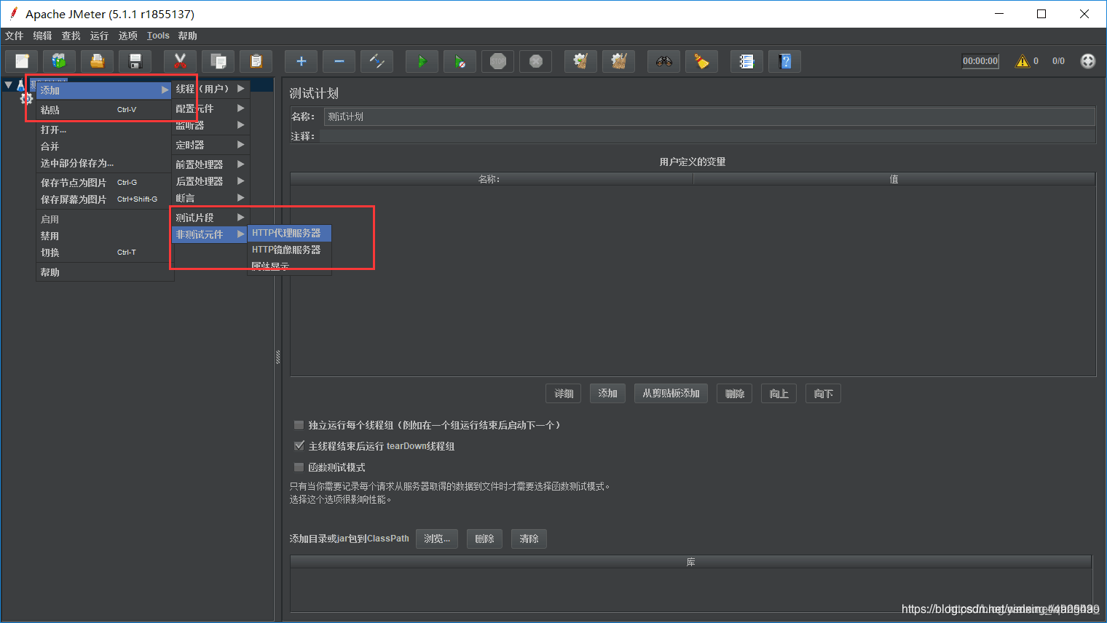Collapse all nodes with minus icon
The image size is (1107, 623).
pos(339,62)
